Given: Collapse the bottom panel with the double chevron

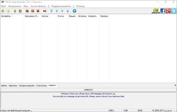Looking at the screenshot, I should point(175,85).
